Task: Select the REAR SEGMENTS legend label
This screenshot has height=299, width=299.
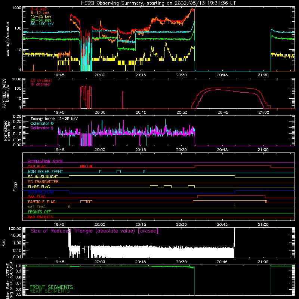Action: pyautogui.click(x=50, y=291)
